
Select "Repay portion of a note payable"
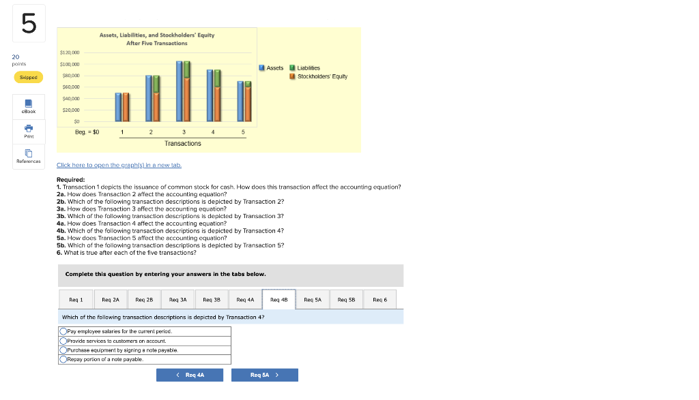[x=62, y=358]
